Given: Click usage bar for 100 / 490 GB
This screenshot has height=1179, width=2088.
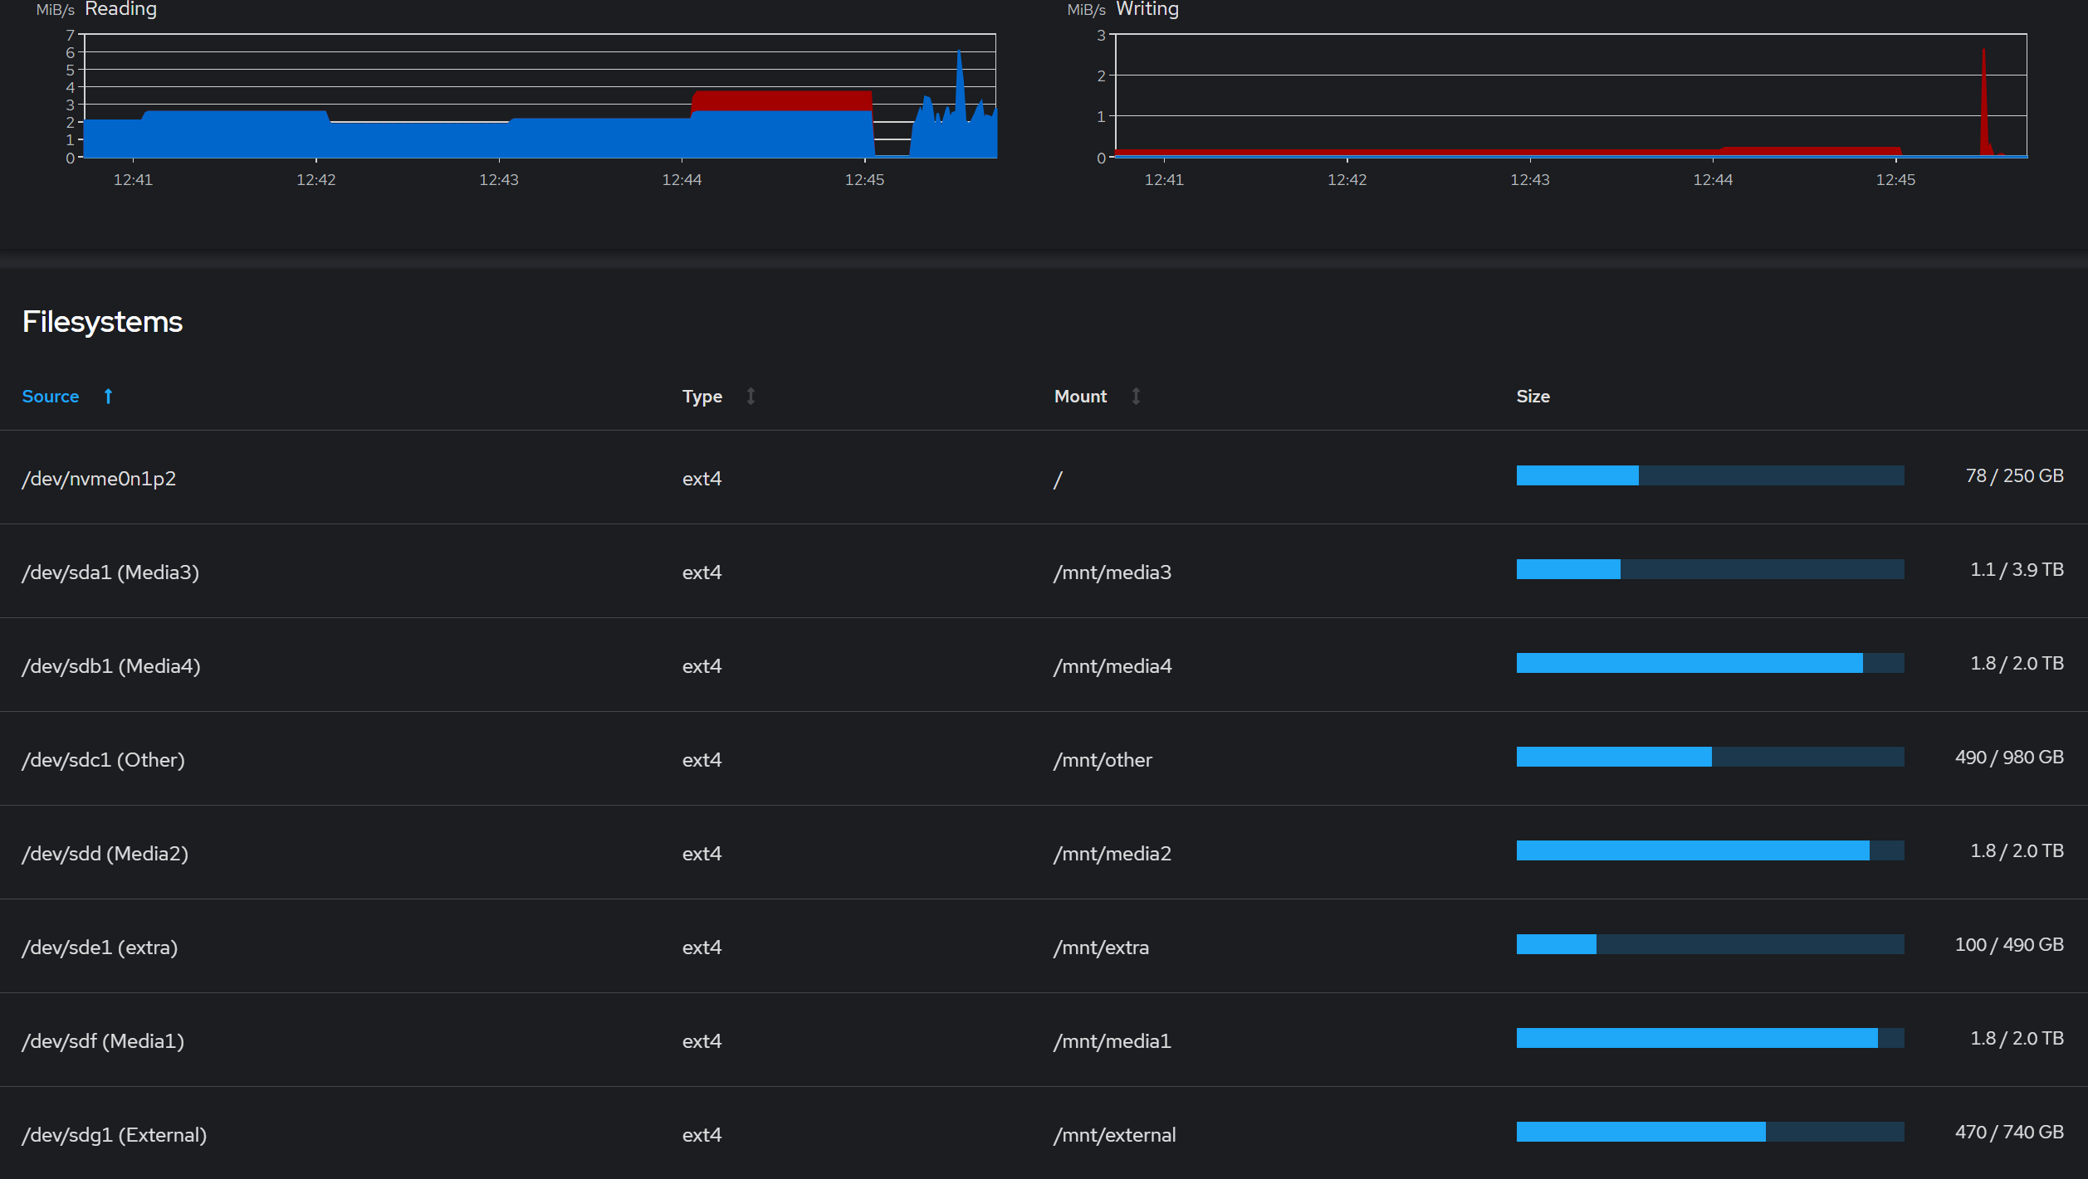Looking at the screenshot, I should (x=1710, y=944).
